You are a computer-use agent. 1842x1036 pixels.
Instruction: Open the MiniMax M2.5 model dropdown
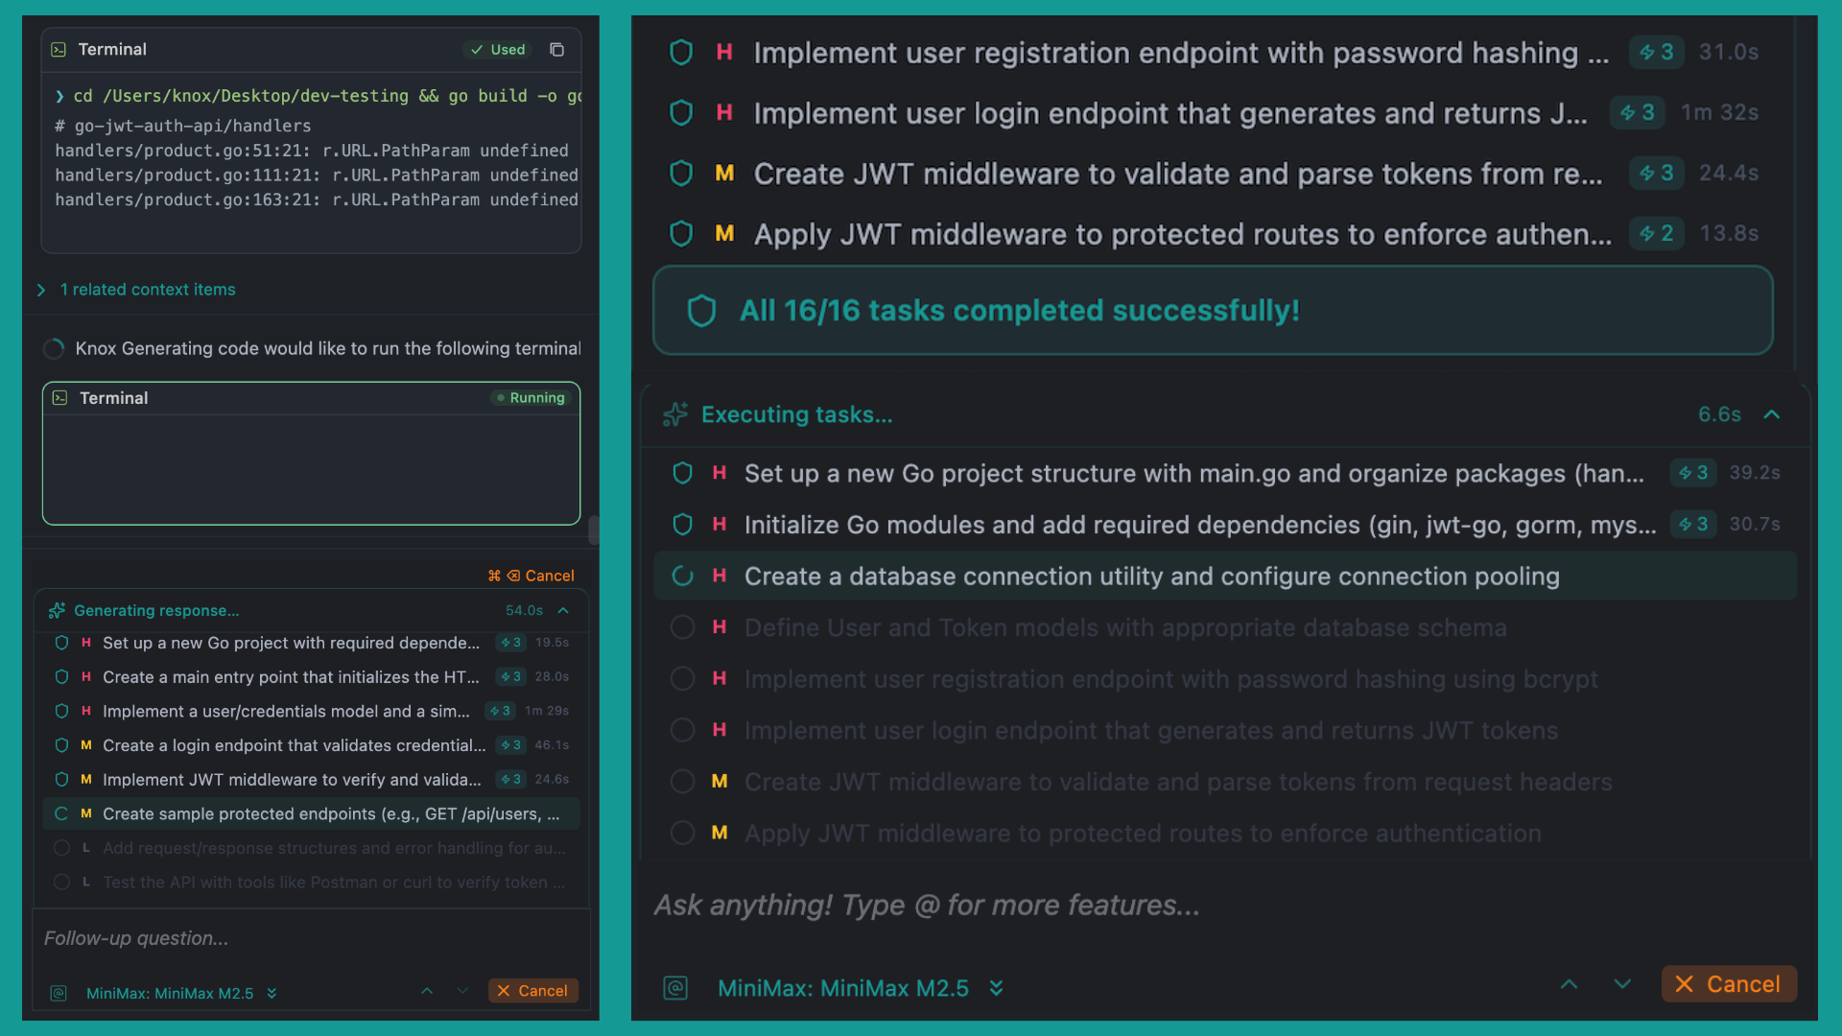[x=996, y=988]
